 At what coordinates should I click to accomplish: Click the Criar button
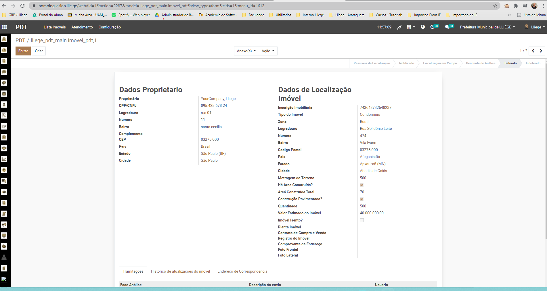pos(39,51)
